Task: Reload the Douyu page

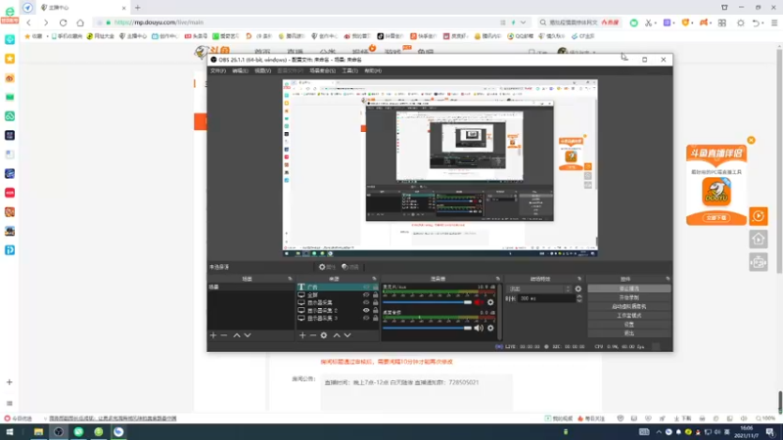Action: 63,22
